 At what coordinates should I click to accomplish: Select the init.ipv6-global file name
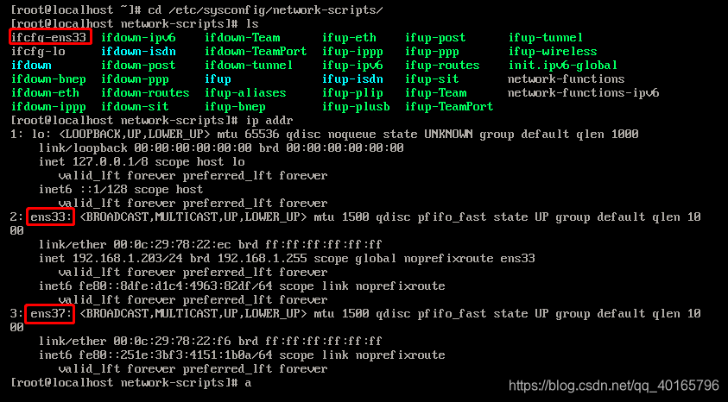[562, 66]
